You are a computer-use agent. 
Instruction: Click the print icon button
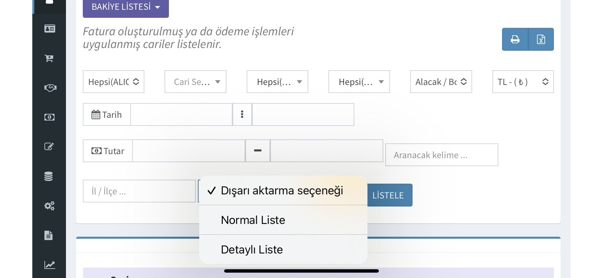click(x=515, y=39)
